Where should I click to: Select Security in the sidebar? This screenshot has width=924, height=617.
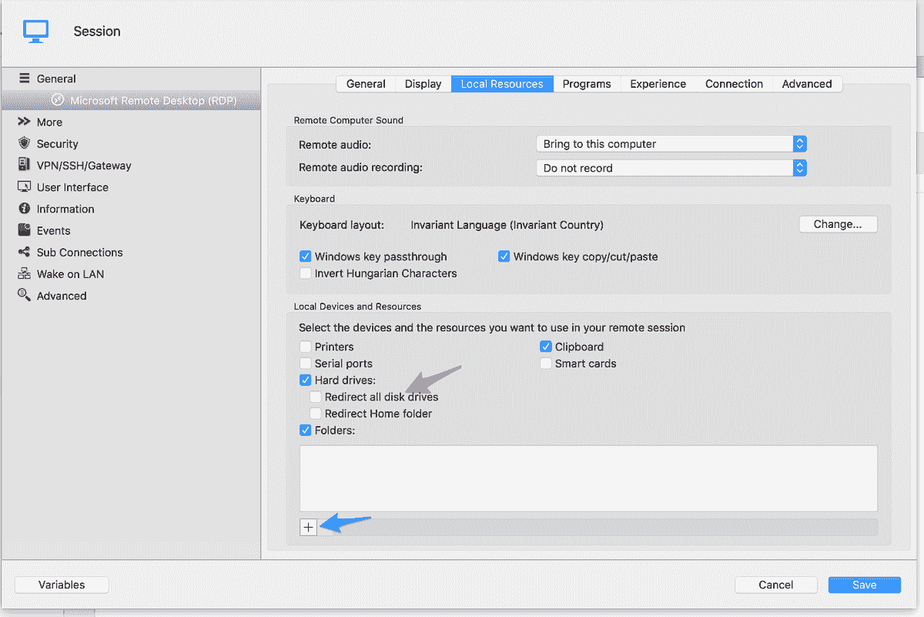click(57, 143)
